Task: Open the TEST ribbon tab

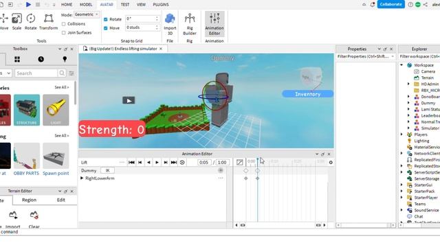Action: coord(125,5)
